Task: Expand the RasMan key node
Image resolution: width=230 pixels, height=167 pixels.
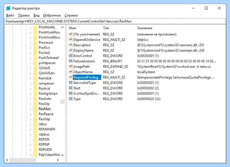Action: pyautogui.click(x=30, y=109)
